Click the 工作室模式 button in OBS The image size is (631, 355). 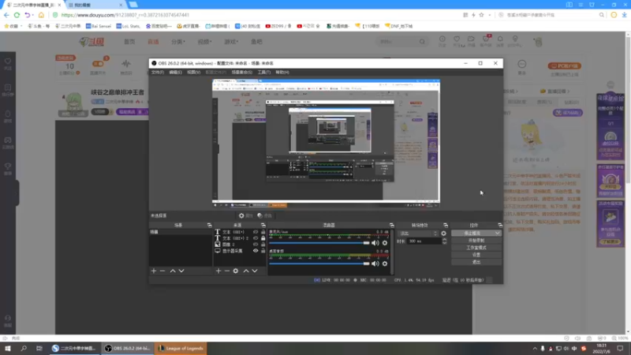coord(476,248)
